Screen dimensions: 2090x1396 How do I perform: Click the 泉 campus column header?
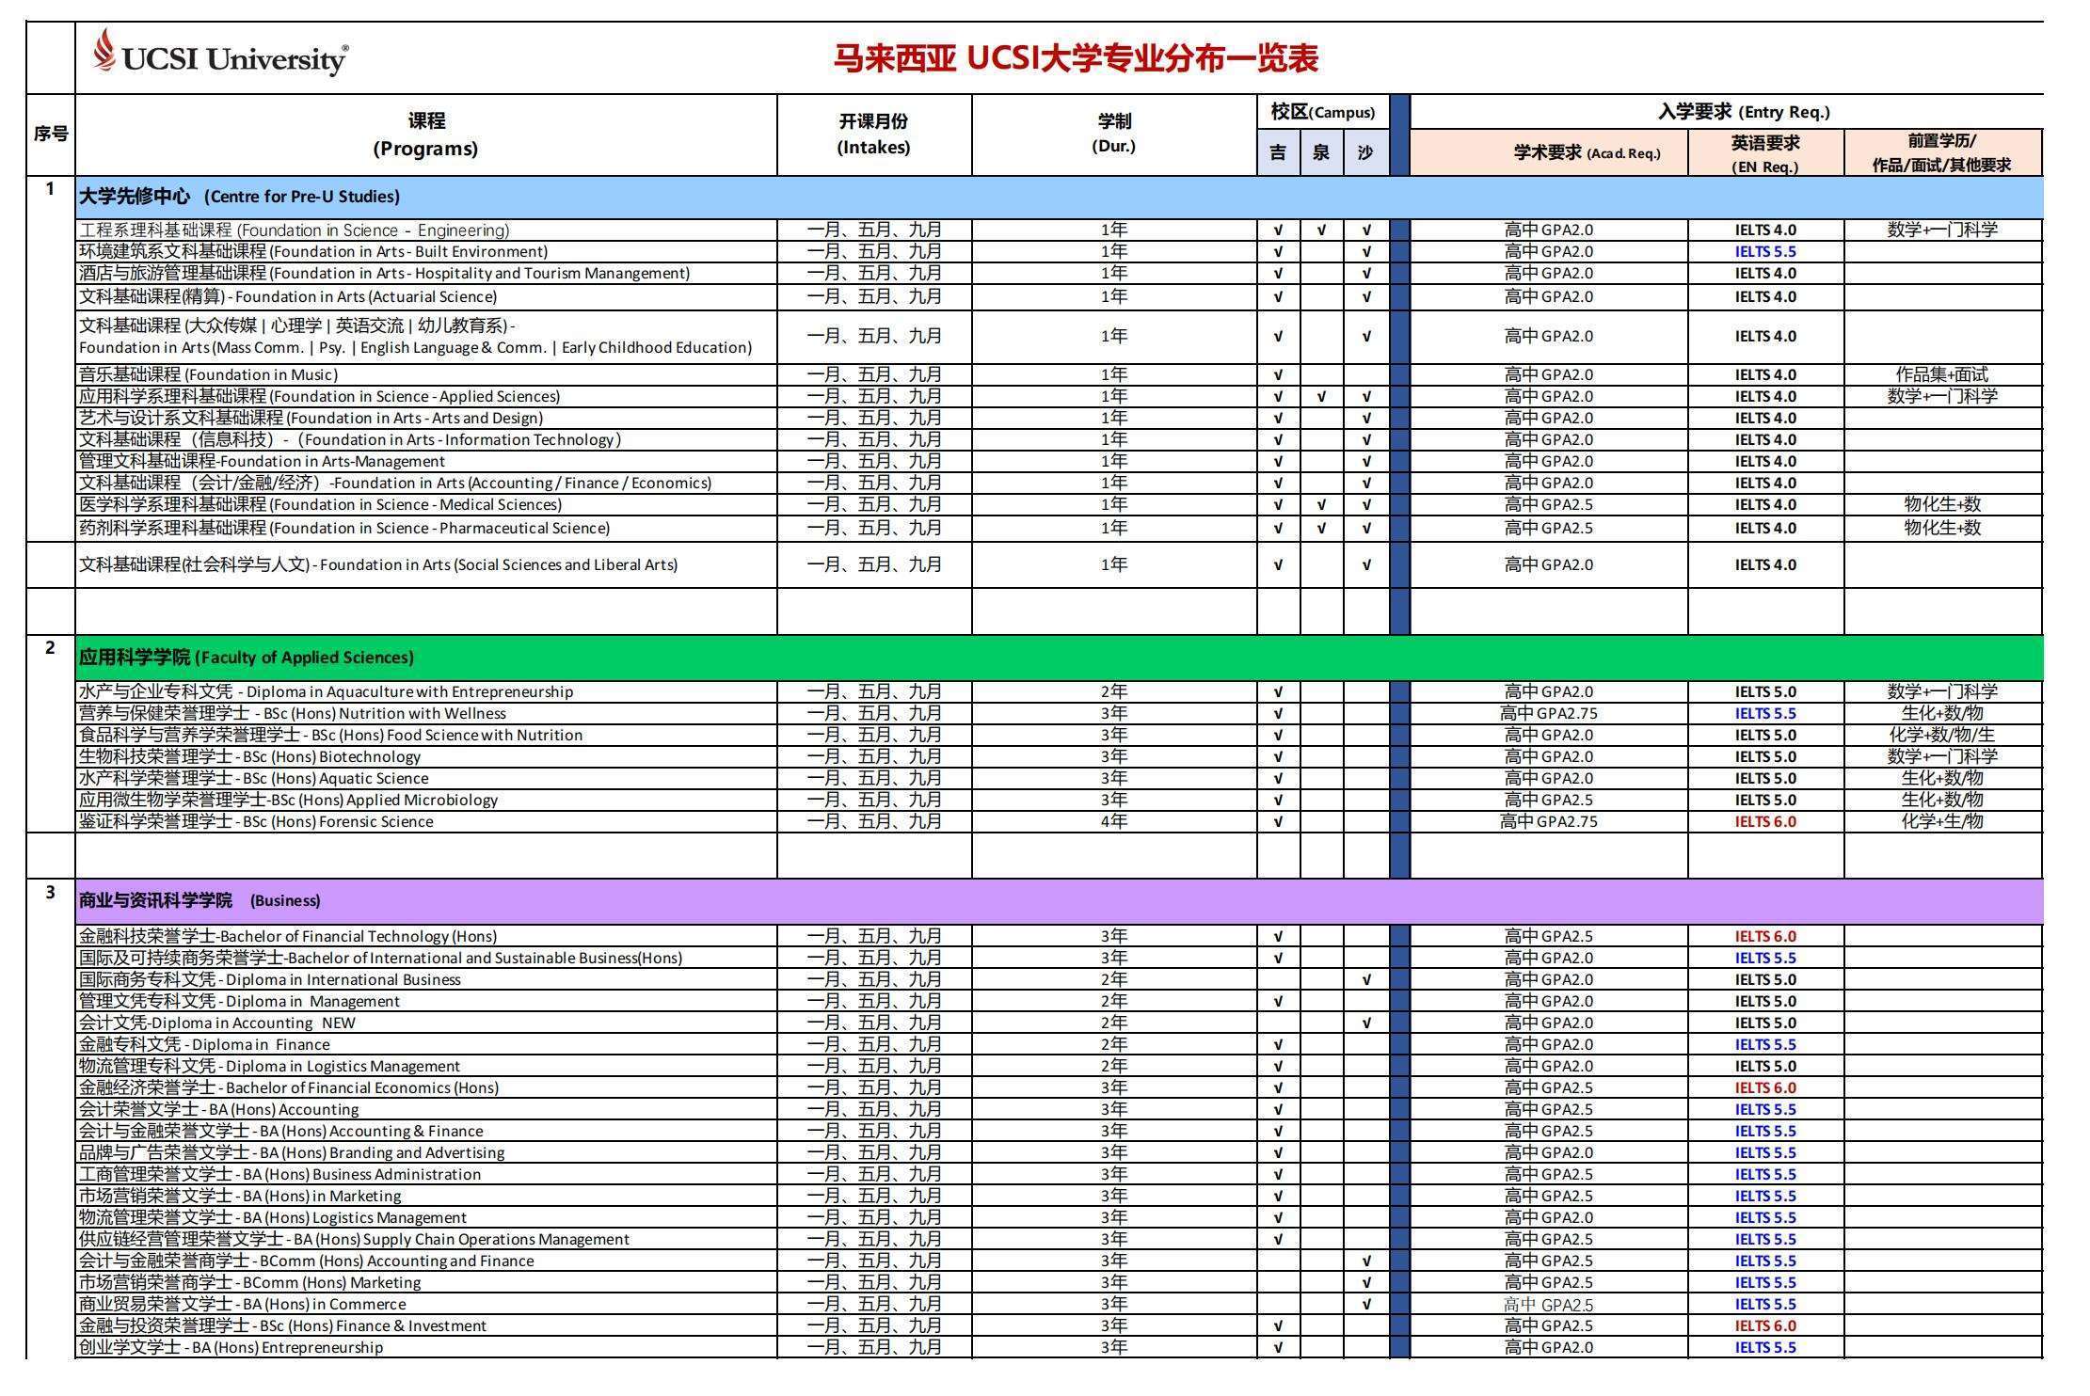click(1321, 152)
